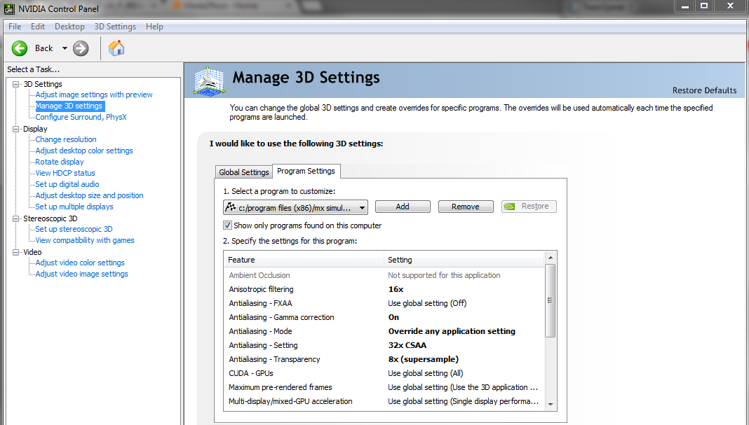Click Restore Defaults link

point(704,90)
